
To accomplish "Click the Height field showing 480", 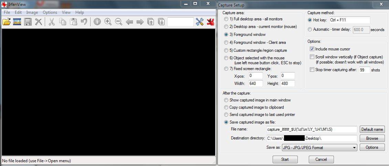I will pos(288,84).
